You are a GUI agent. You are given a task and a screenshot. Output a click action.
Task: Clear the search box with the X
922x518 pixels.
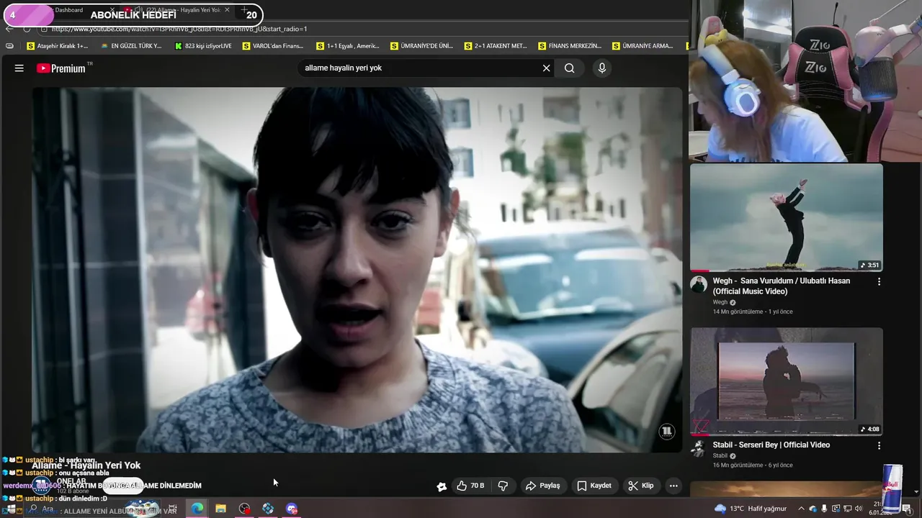coord(546,68)
